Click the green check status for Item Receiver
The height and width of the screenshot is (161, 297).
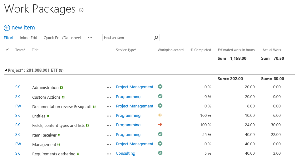pyautogui.click(x=160, y=134)
